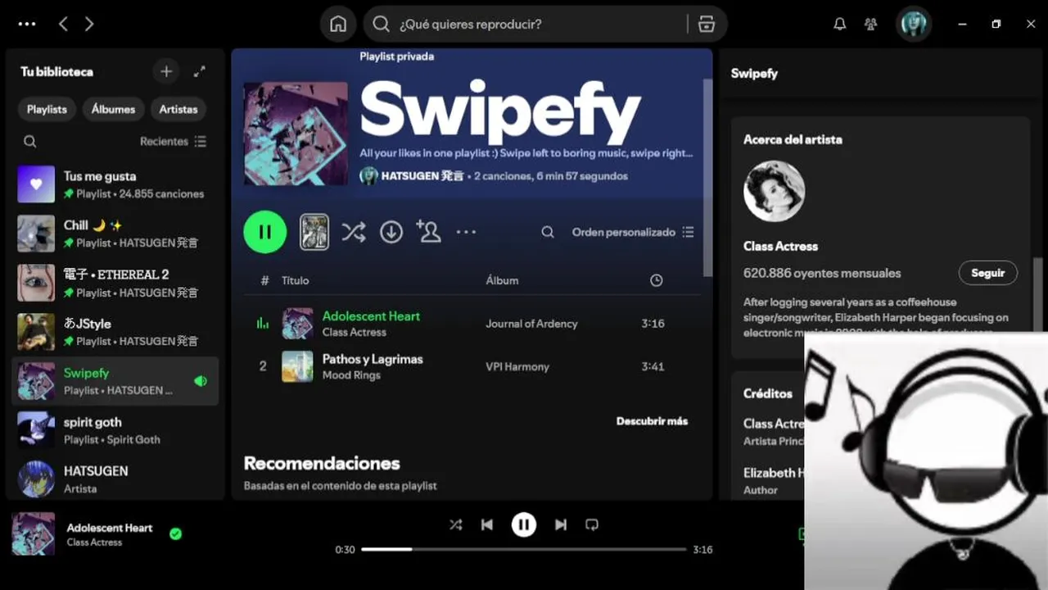
Task: Open the three-dot app menu at top left
Action: click(27, 25)
